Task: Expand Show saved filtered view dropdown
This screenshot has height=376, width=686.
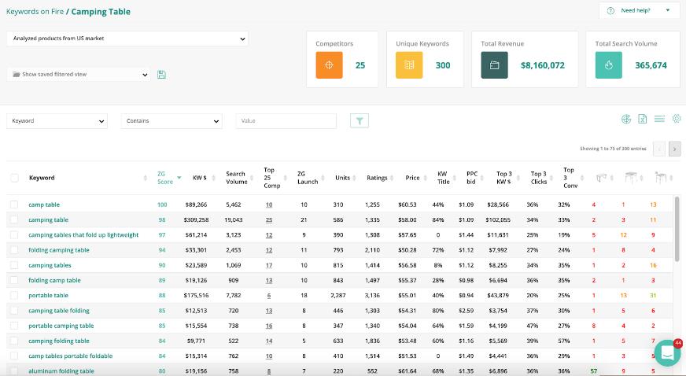Action: pyautogui.click(x=79, y=74)
